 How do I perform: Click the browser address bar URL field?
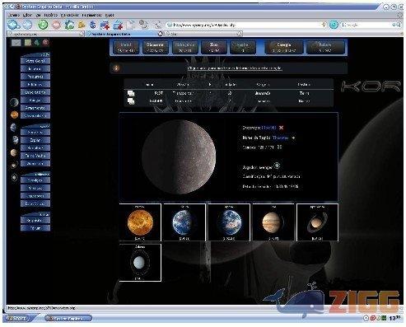click(245, 25)
